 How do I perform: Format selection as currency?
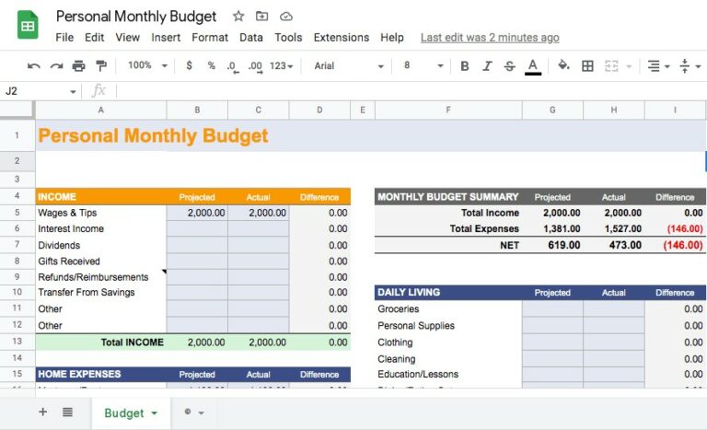(189, 66)
